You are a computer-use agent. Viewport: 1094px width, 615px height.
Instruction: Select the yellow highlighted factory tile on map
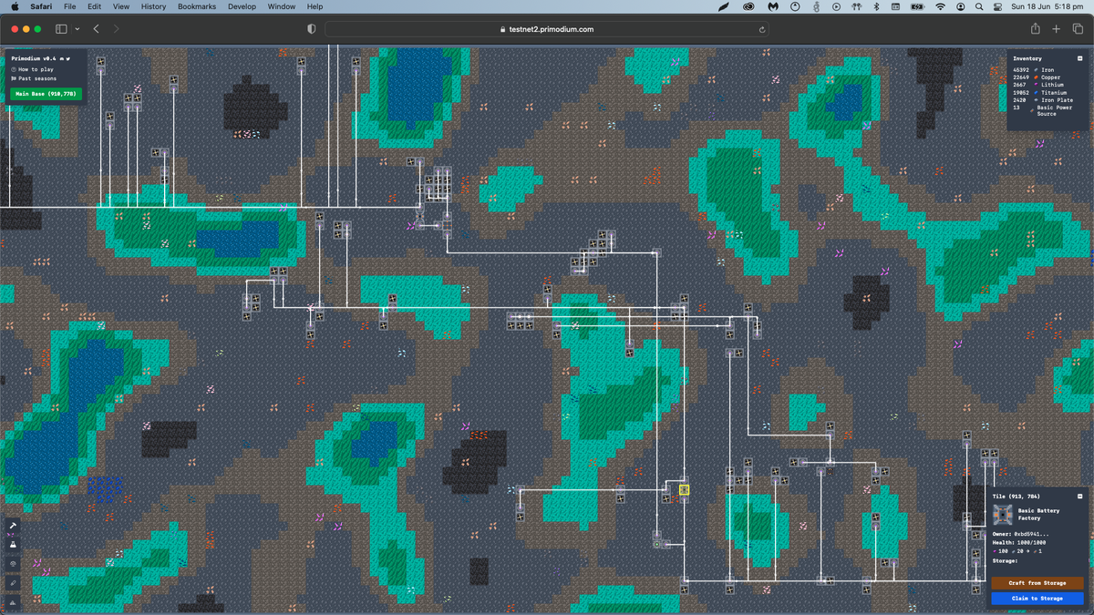coord(684,490)
